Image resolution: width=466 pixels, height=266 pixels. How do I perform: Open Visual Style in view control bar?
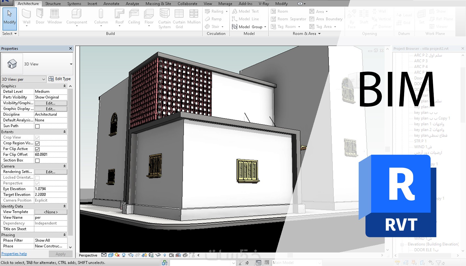pos(111,255)
